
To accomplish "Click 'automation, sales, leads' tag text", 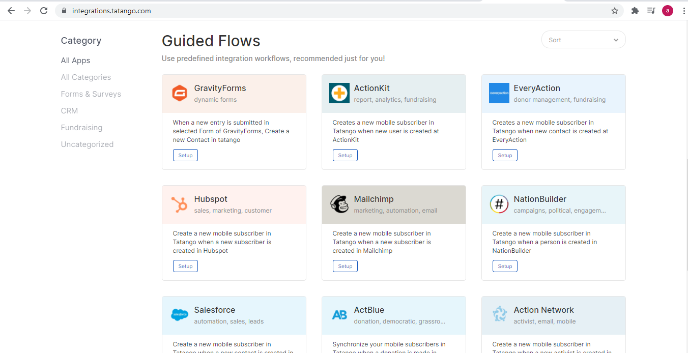I will pyautogui.click(x=229, y=321).
